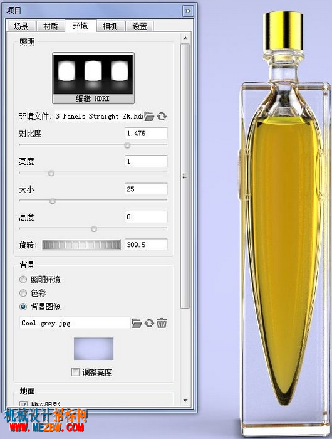
Task: Click the 环境文件 path field
Action: click(99, 116)
